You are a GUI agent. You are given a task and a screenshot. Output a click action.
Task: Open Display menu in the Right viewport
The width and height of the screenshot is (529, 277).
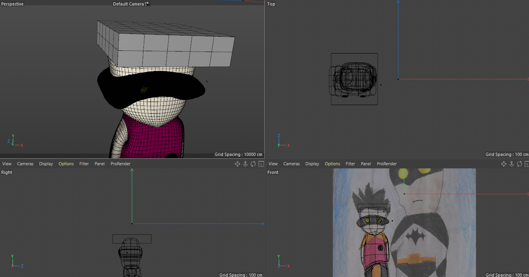click(46, 164)
